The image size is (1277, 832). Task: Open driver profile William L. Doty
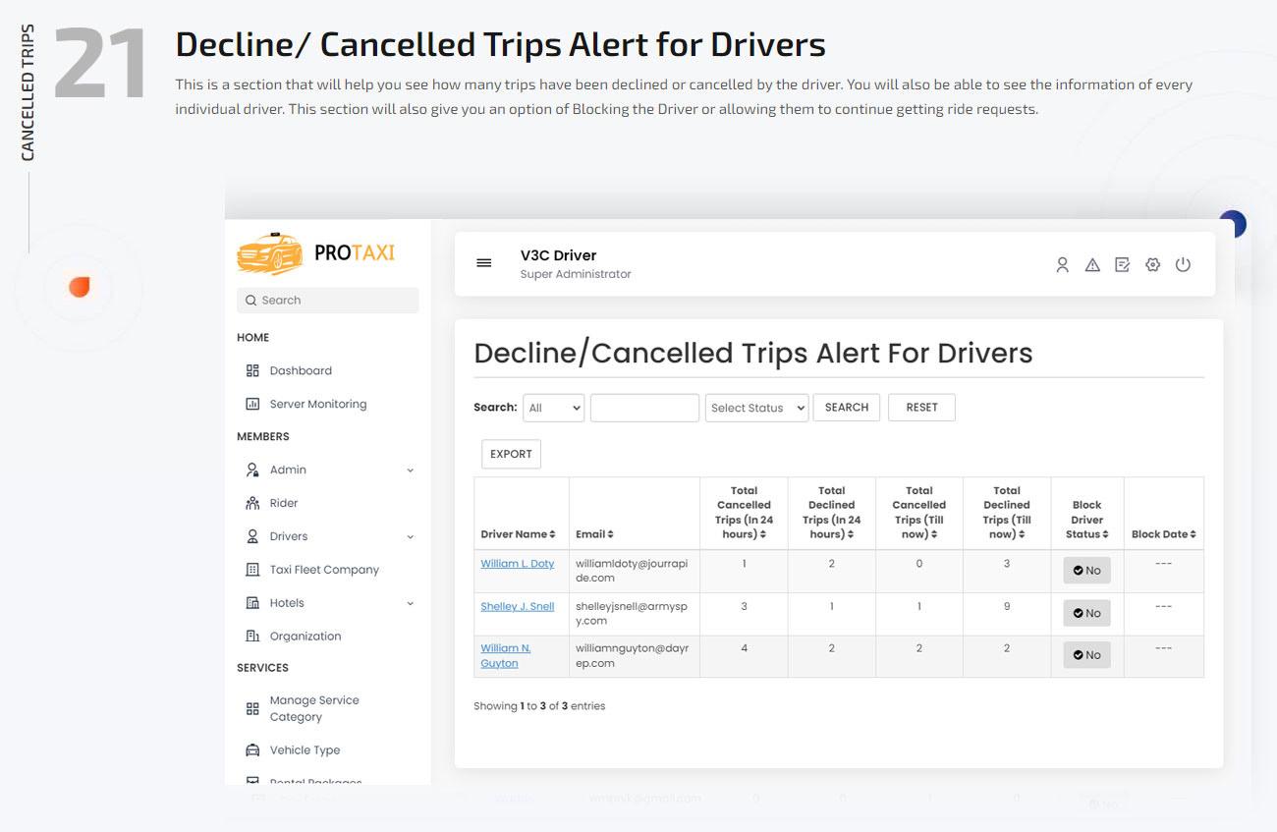(x=518, y=563)
